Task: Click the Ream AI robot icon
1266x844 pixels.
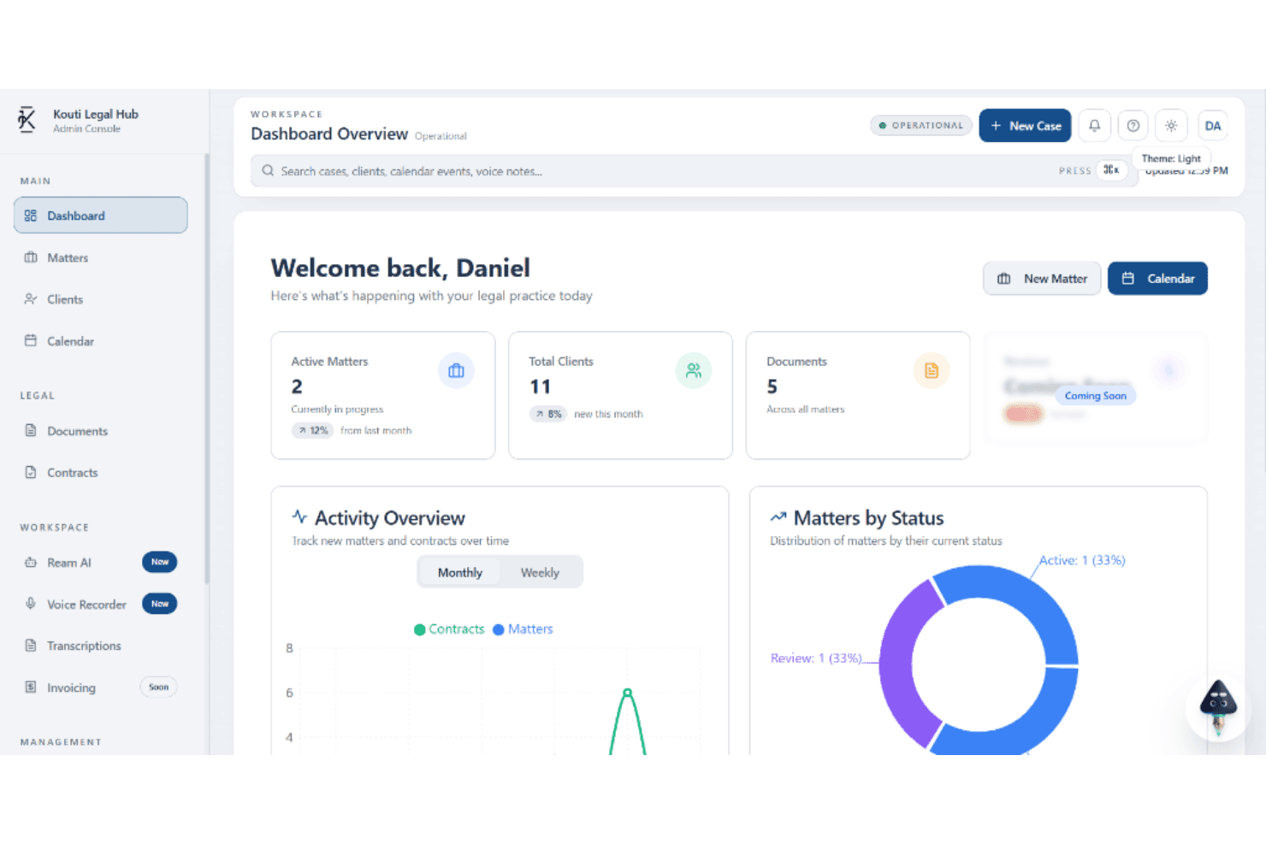Action: (31, 563)
